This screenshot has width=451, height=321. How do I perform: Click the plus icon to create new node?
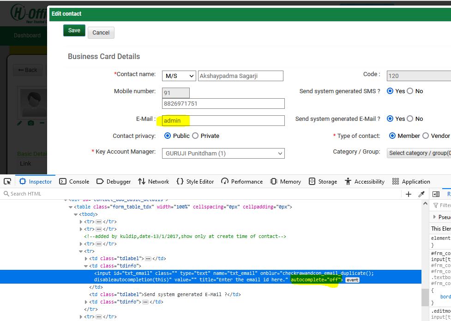pos(408,194)
